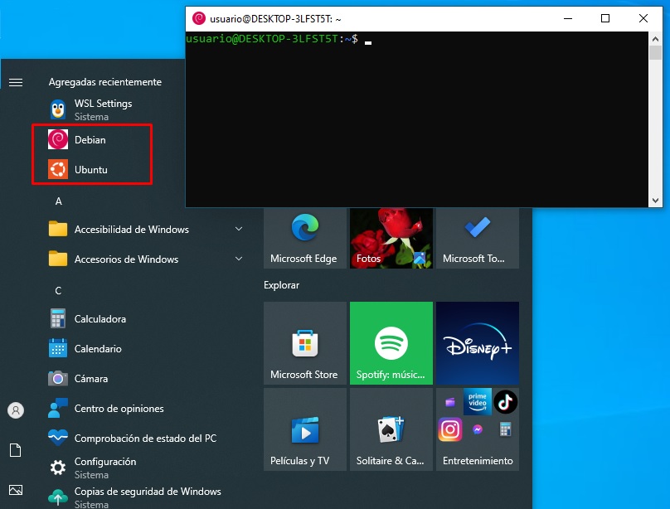Viewport: 670px width, 509px height.
Task: Open the Películas y TV tile
Action: click(x=305, y=429)
